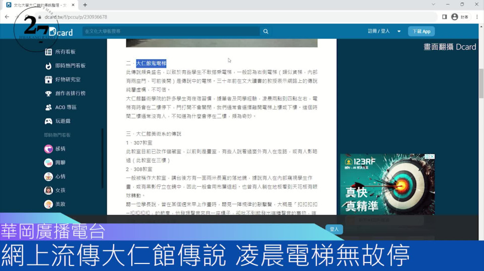Expand the dropdown arrow beside 註冊 / 登入

pyautogui.click(x=399, y=31)
